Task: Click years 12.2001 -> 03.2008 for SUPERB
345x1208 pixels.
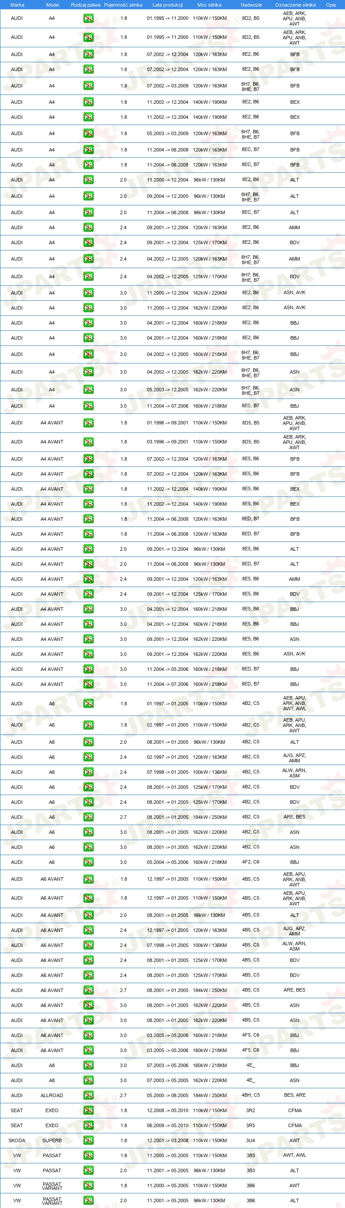Action: point(168,1140)
